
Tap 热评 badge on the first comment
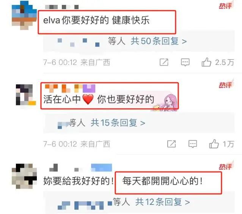tap(226, 6)
